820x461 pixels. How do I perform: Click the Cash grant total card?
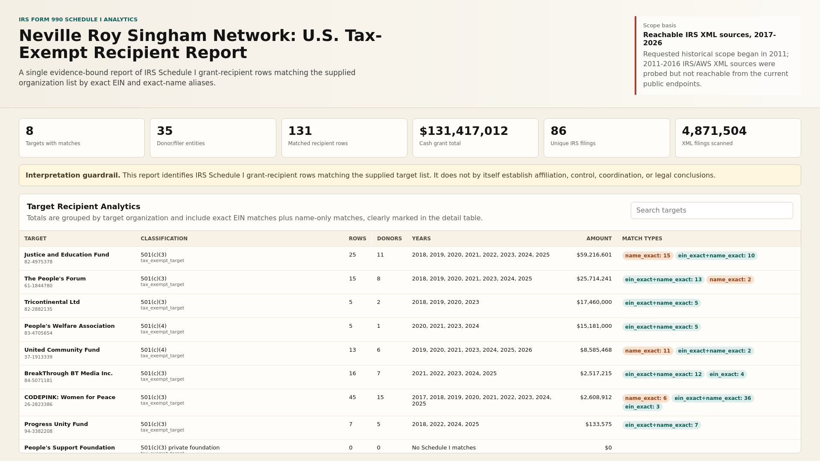coord(475,138)
